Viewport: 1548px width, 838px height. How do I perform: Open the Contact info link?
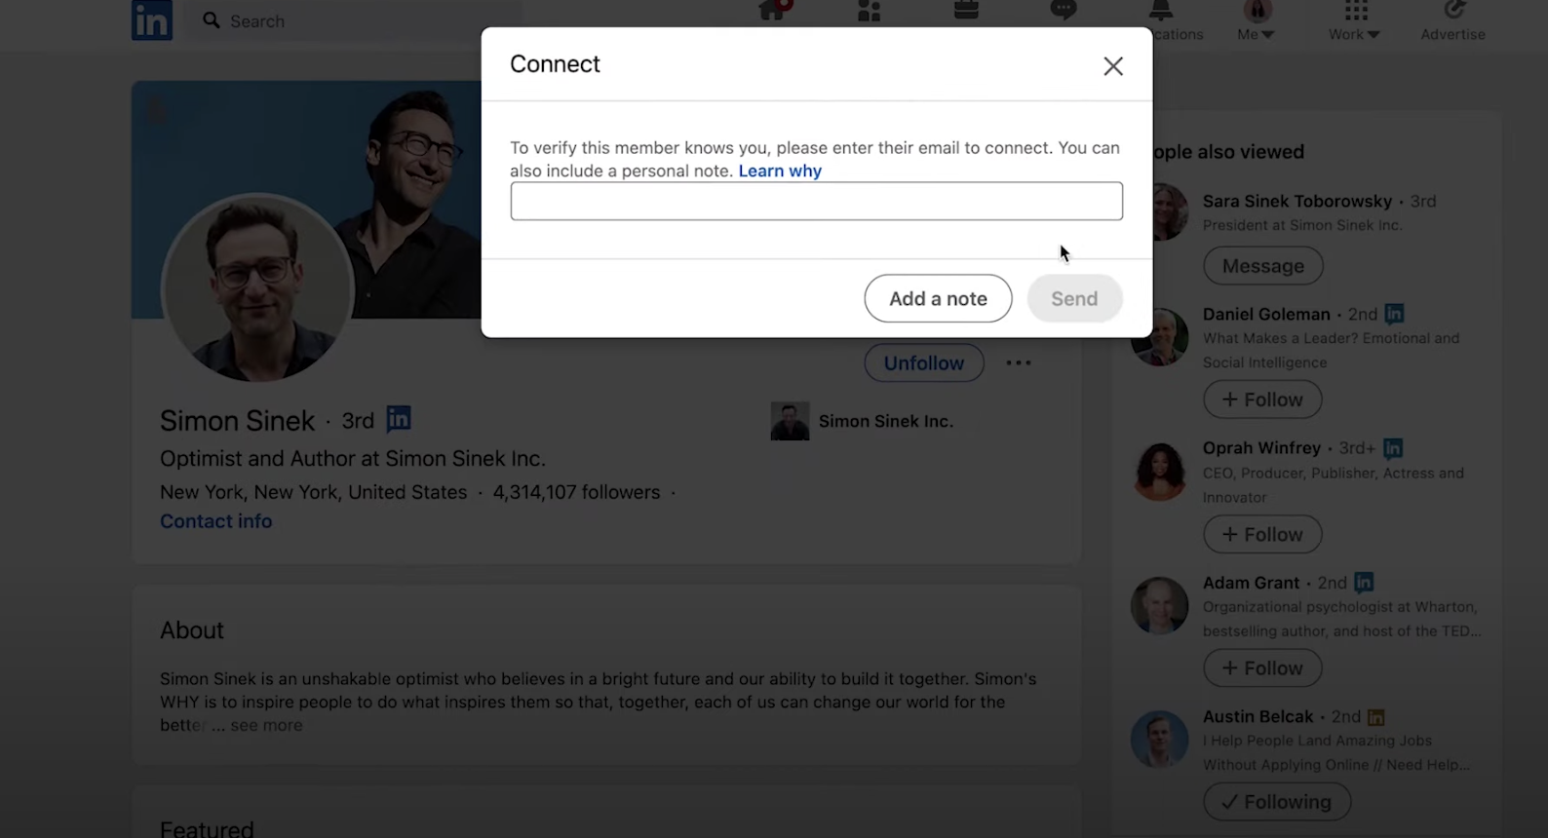pos(215,521)
